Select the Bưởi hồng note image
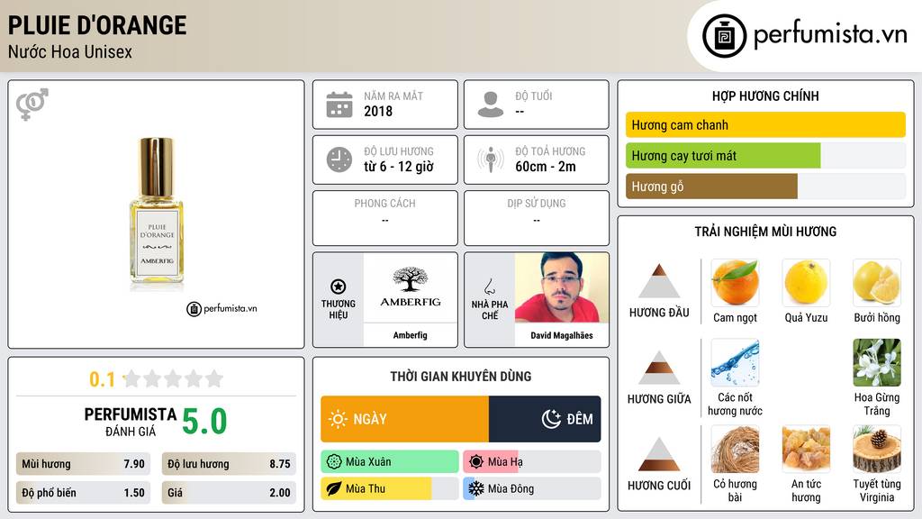Screen dimensions: 922x519 point(877,282)
